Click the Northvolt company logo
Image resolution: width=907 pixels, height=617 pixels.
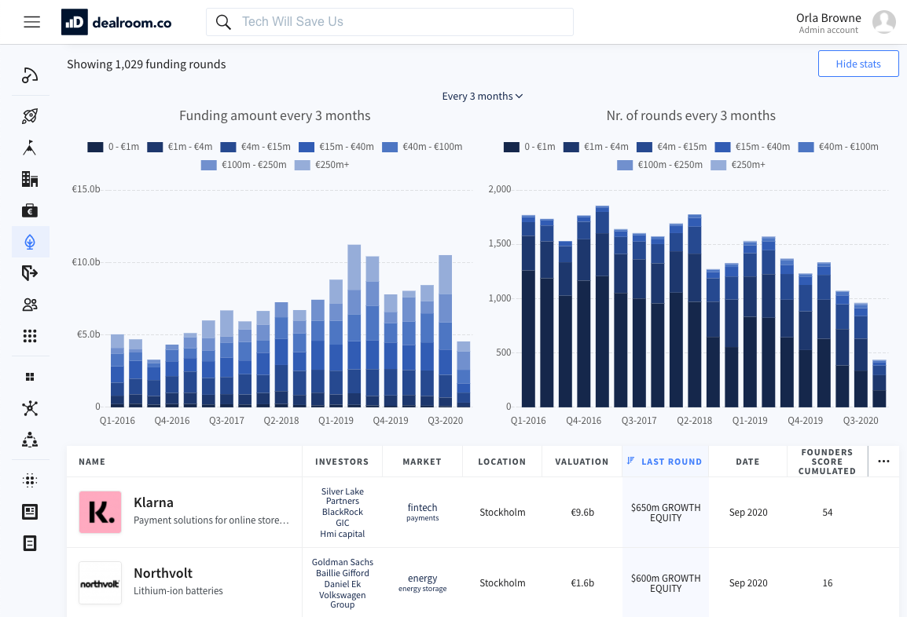[100, 583]
